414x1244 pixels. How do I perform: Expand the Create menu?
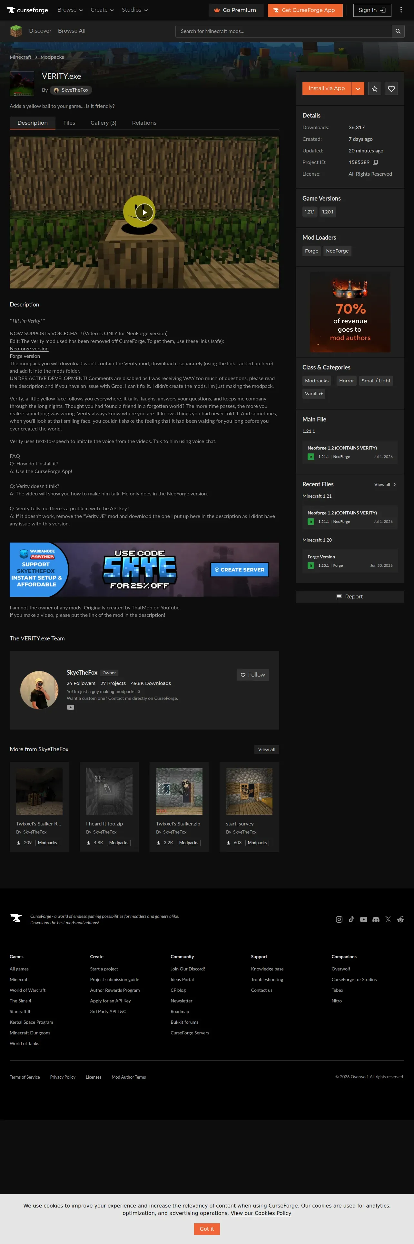102,10
